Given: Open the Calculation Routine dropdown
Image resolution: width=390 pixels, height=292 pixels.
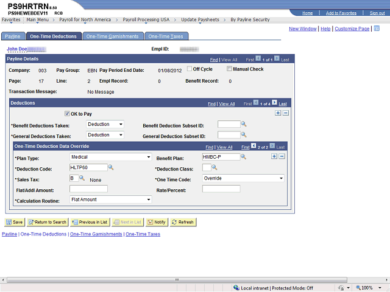Looking at the screenshot, I should click(x=111, y=200).
